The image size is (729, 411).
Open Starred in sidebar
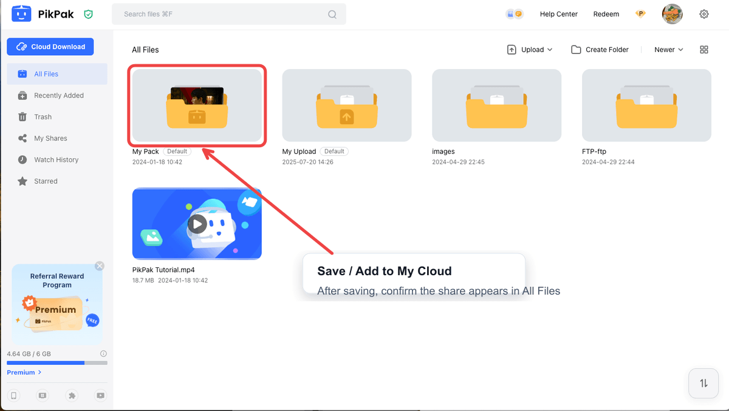pos(57,181)
